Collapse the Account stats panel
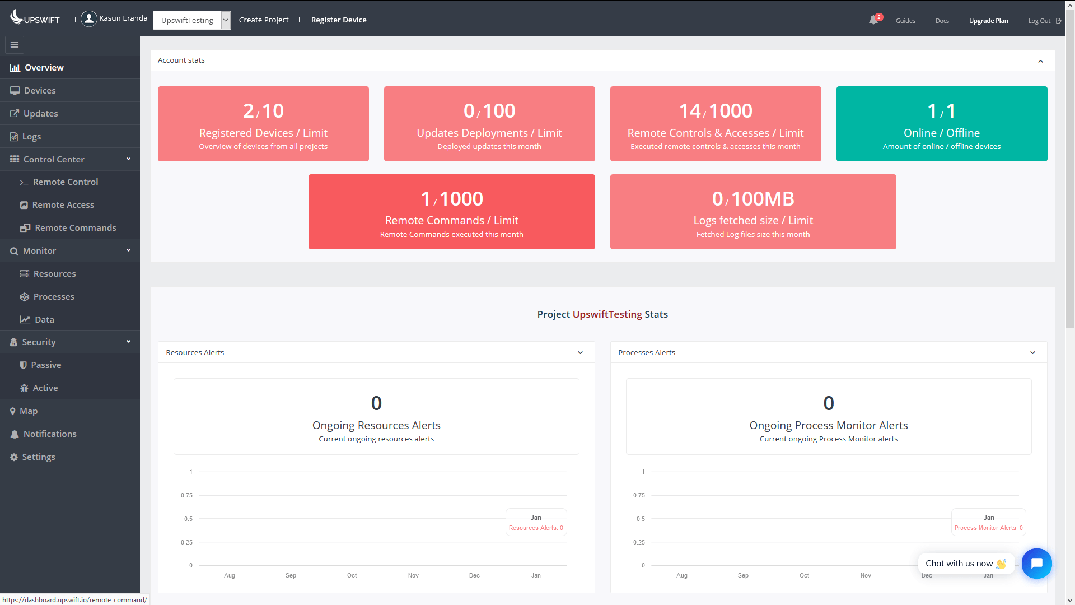Viewport: 1075px width, 605px height. pos(1041,61)
